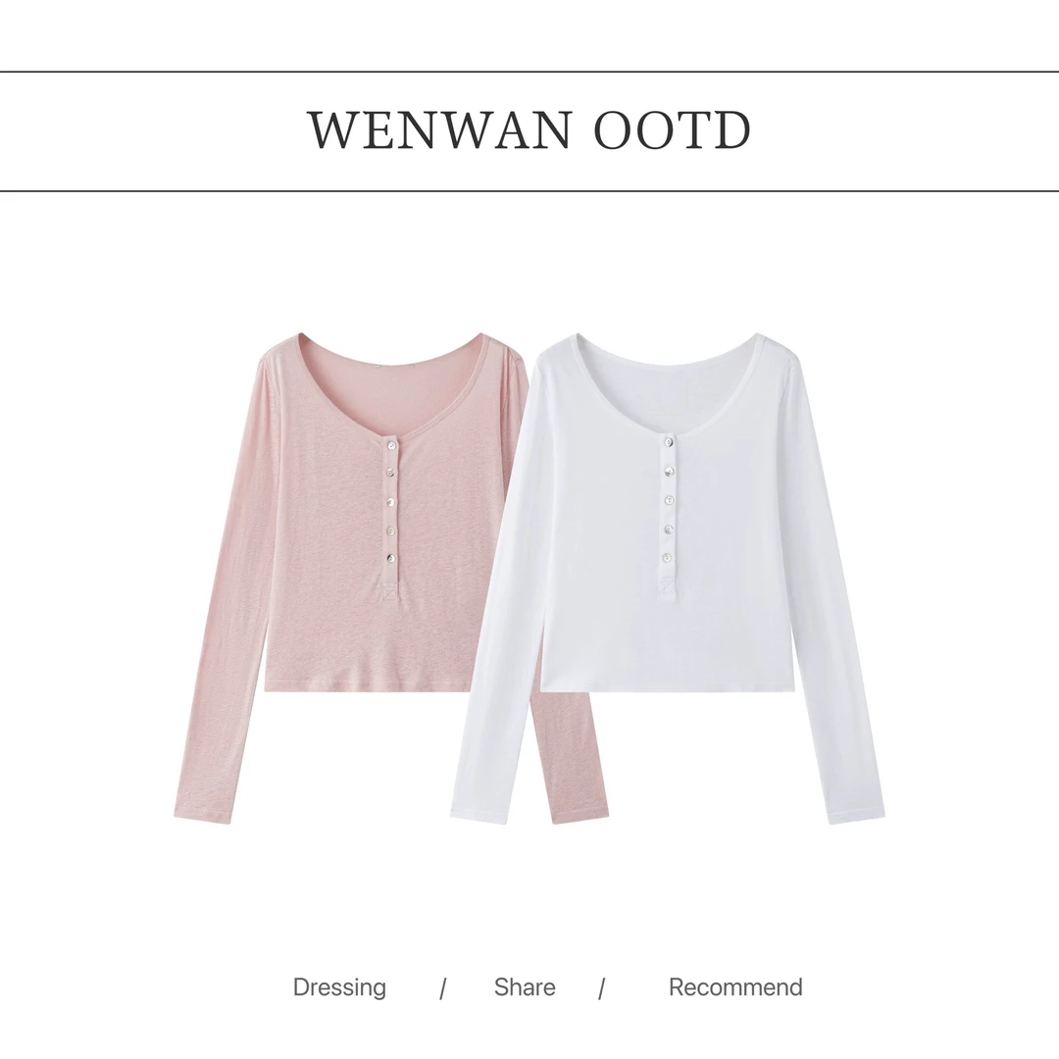Click the top button on pink shirt
The image size is (1059, 1059).
point(391,444)
